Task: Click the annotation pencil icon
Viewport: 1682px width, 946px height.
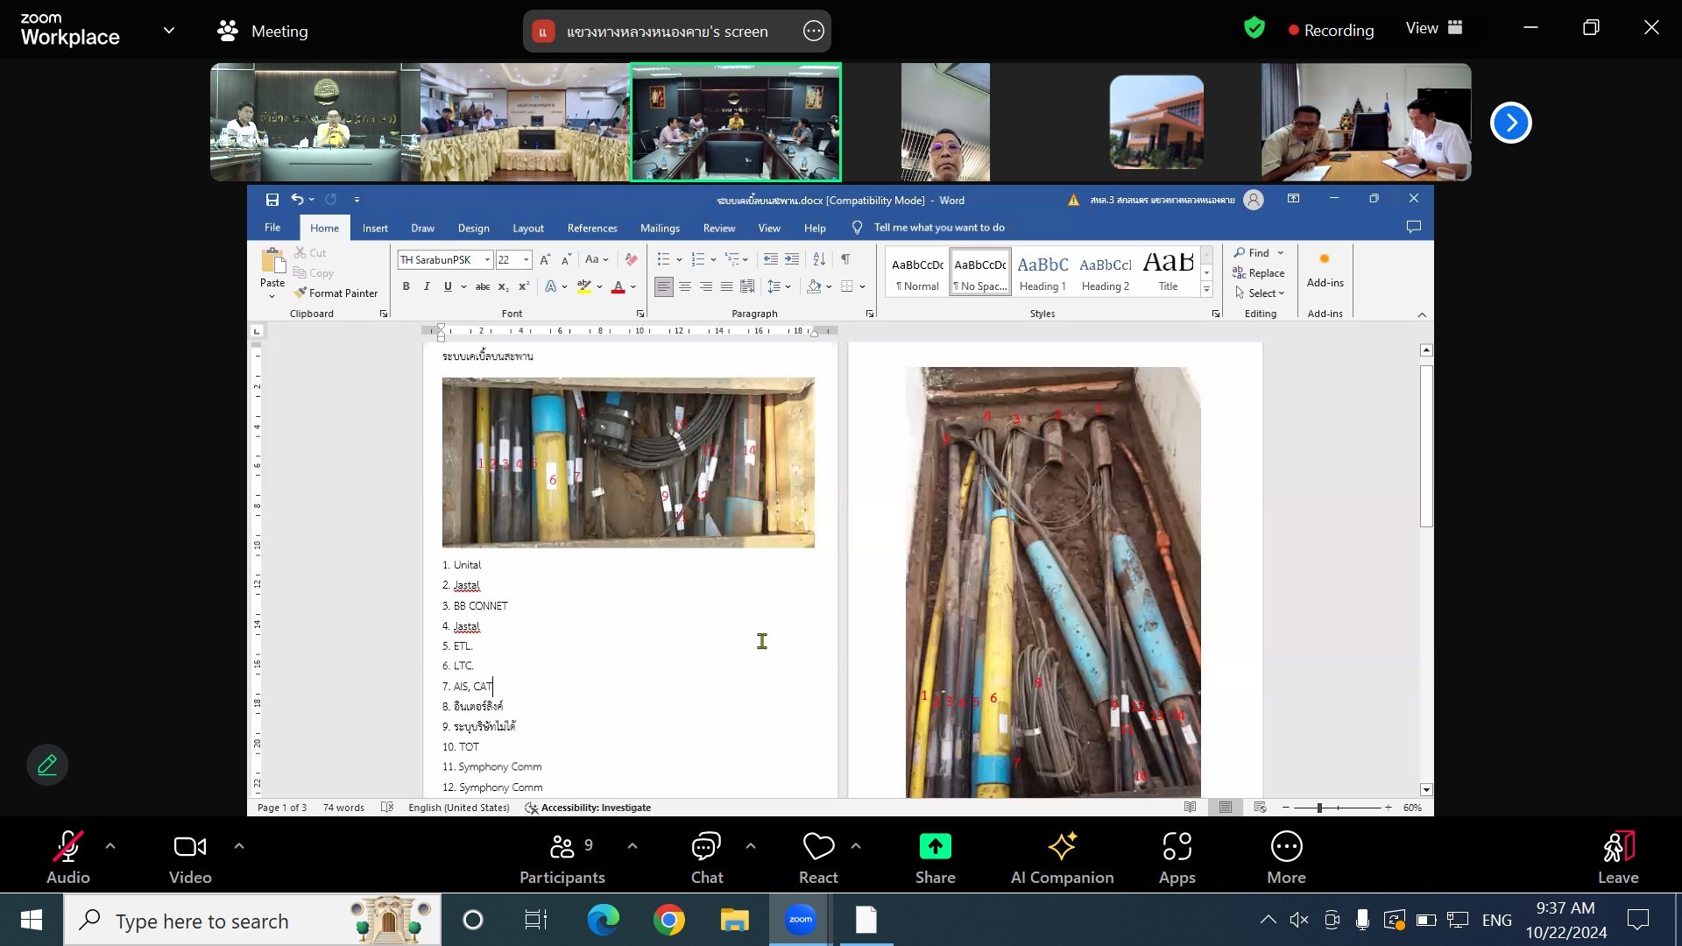Action: [47, 765]
